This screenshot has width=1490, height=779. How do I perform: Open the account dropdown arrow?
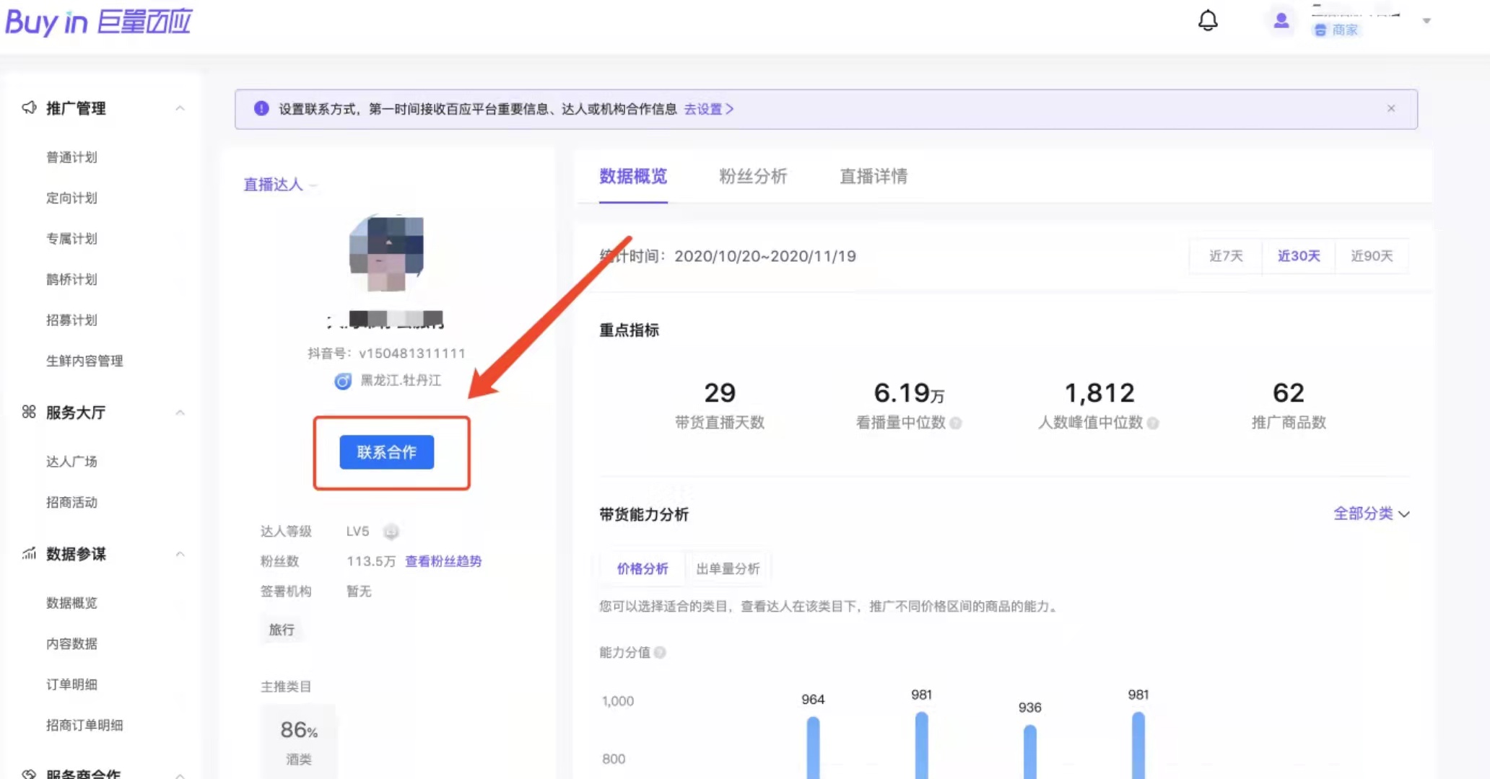1426,21
